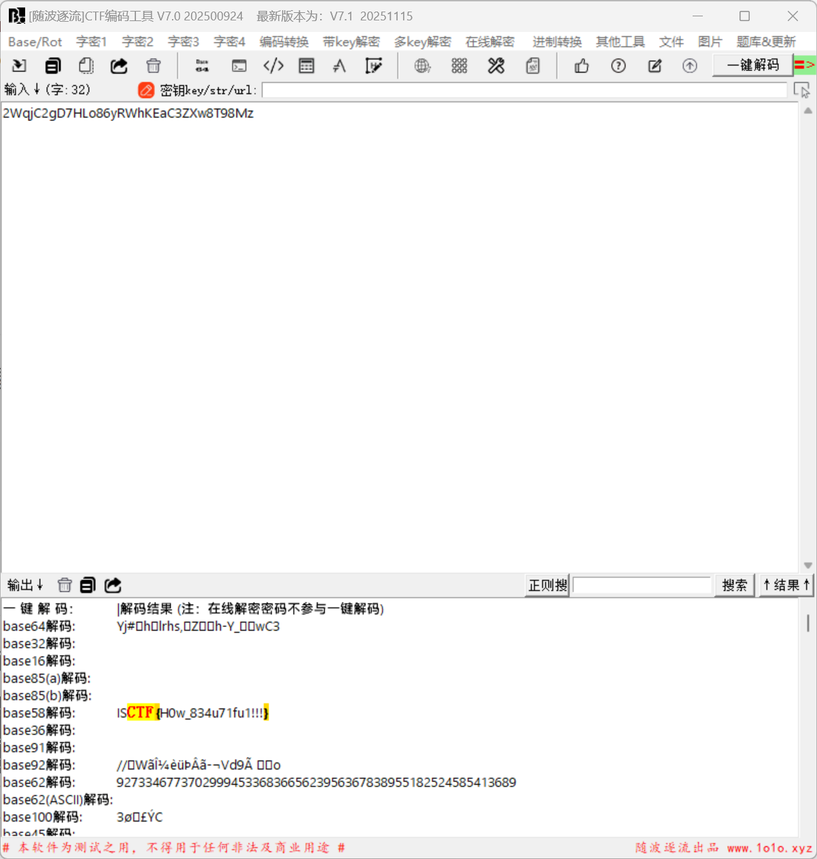
Task: Open the Base/Rot menu
Action: (35, 42)
